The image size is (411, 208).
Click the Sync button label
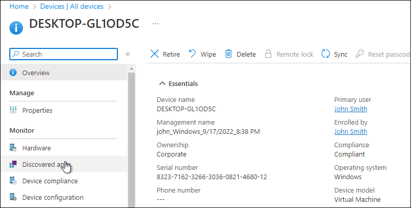click(x=341, y=55)
